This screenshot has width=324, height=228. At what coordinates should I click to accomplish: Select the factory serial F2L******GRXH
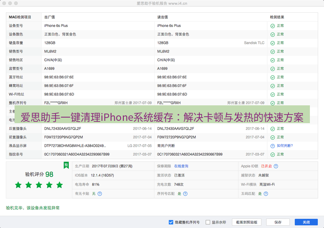(56, 103)
